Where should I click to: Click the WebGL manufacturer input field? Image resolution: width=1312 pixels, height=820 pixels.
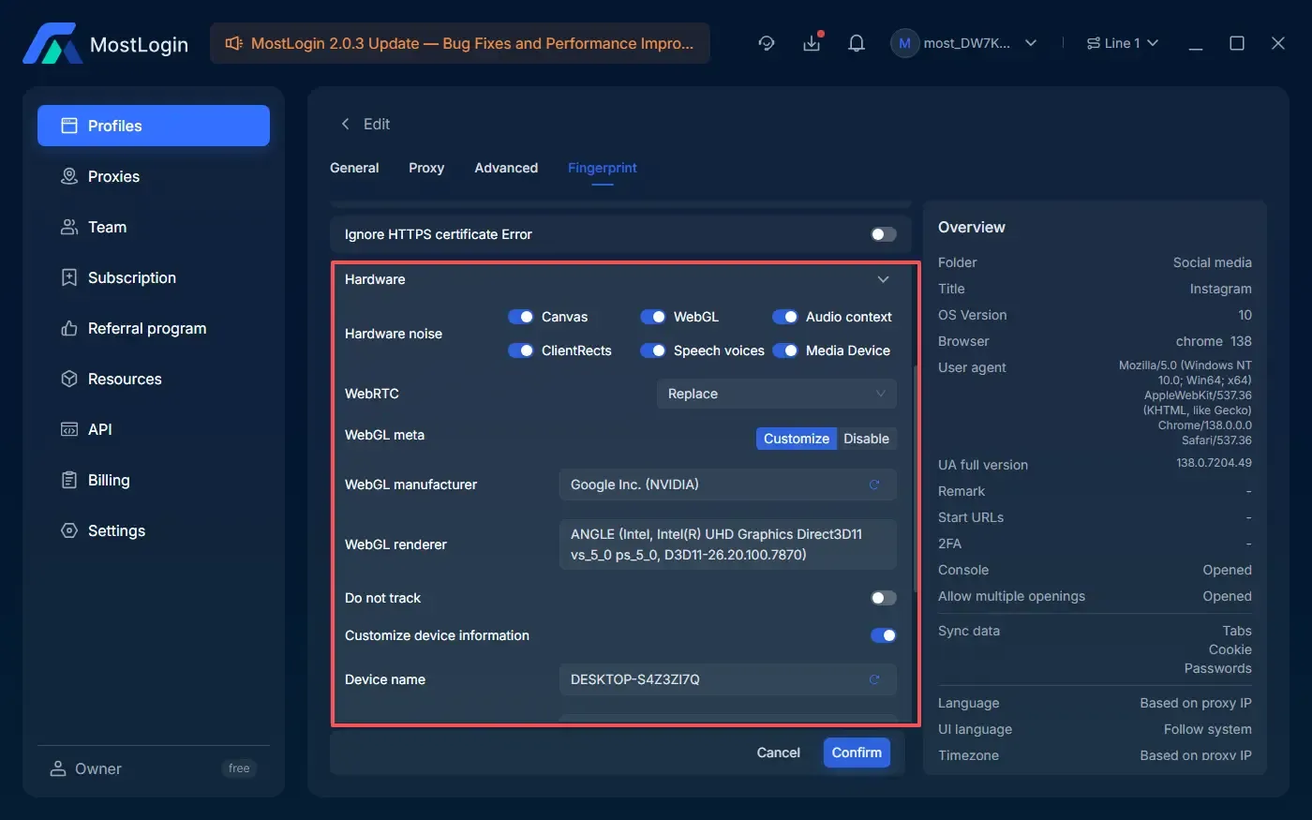click(x=727, y=485)
